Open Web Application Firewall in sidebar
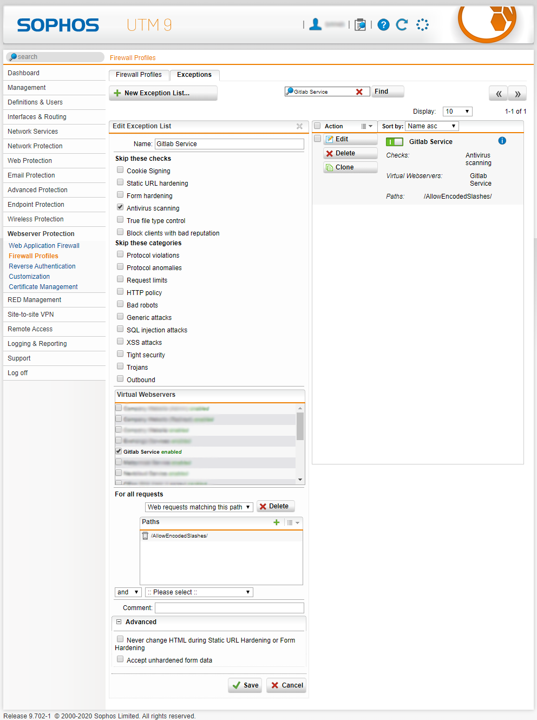Image resolution: width=537 pixels, height=720 pixels. point(44,246)
